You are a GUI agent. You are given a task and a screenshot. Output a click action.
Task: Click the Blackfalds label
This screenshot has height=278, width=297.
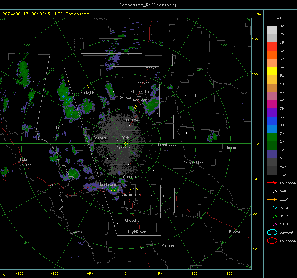140,92
